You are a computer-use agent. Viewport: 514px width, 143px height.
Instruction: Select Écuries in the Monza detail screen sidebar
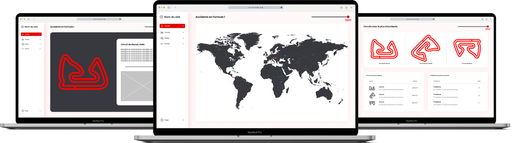pos(31,49)
